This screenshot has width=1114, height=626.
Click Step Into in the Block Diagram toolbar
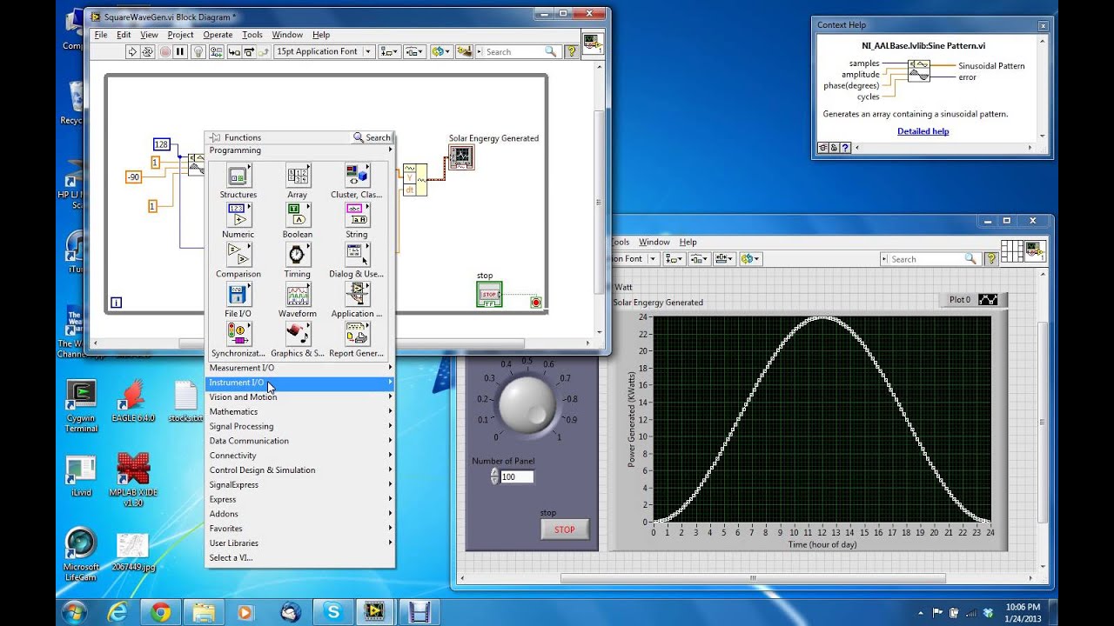tap(233, 51)
